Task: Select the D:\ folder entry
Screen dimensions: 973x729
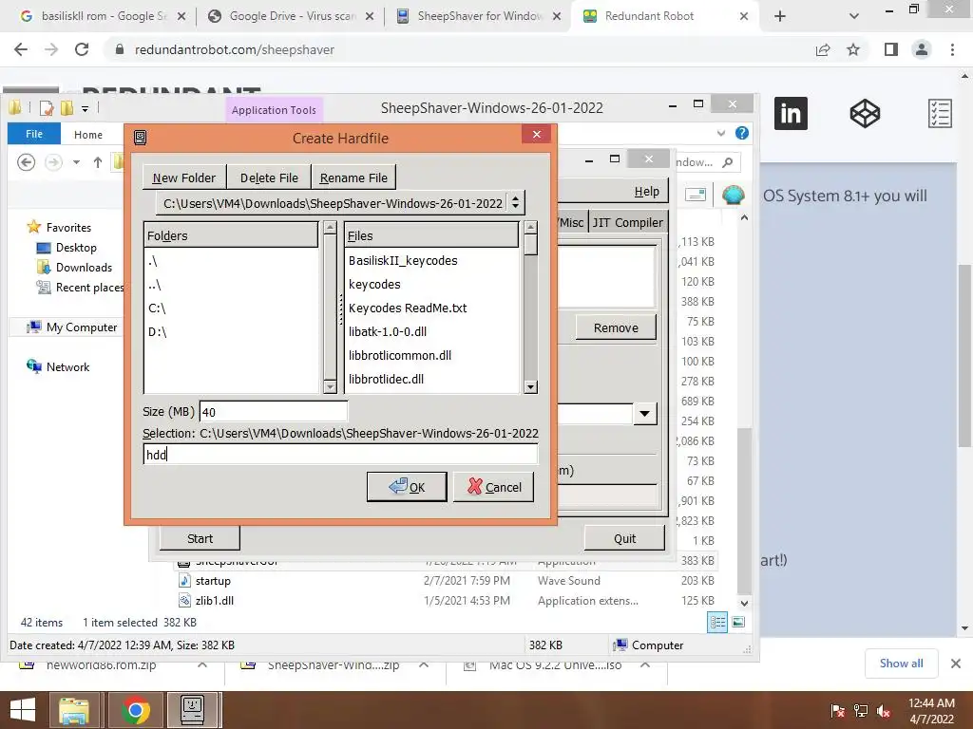Action: 157,331
